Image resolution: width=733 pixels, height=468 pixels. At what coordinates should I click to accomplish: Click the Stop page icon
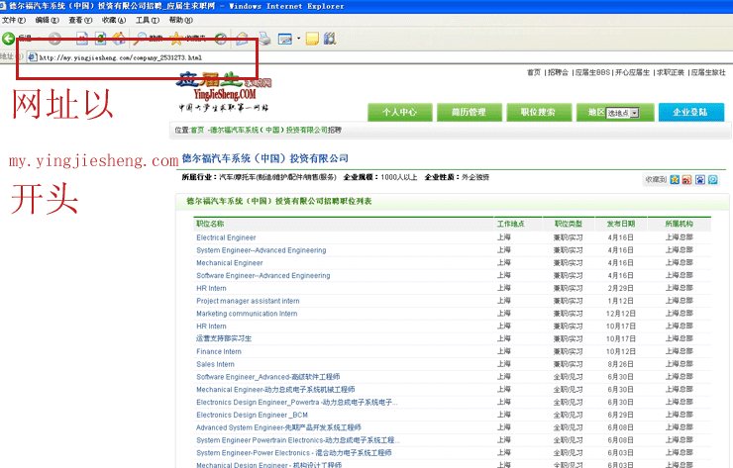(x=82, y=39)
